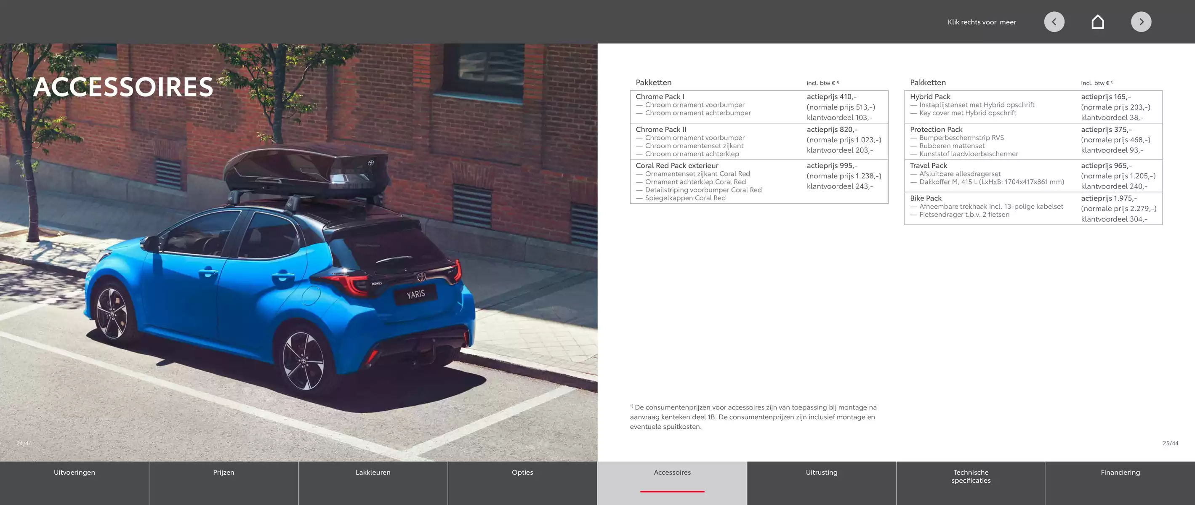
Task: Click the Coral Red Pack exterieur entry
Action: (759, 181)
